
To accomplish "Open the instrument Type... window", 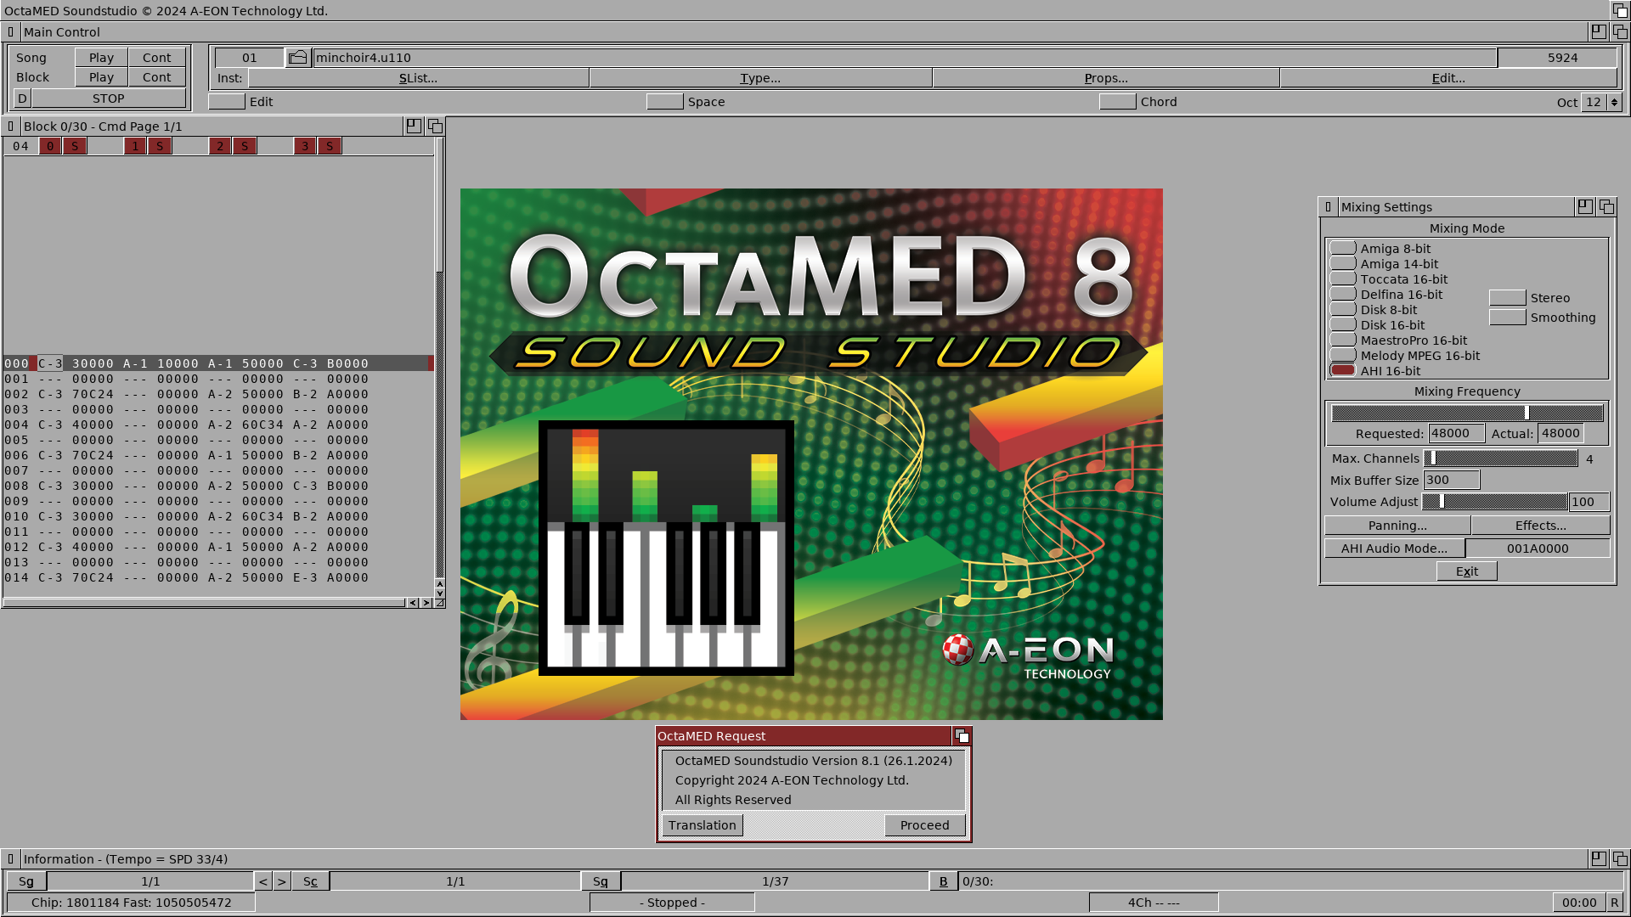I will pyautogui.click(x=760, y=78).
